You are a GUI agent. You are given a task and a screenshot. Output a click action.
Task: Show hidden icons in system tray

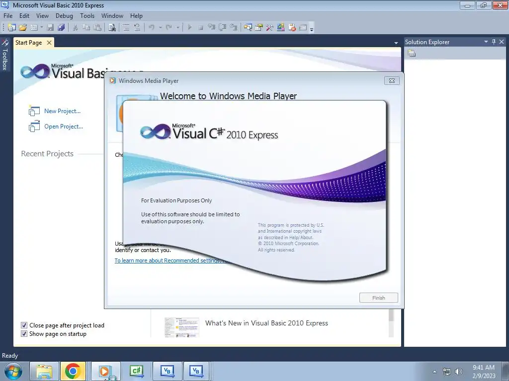click(434, 372)
